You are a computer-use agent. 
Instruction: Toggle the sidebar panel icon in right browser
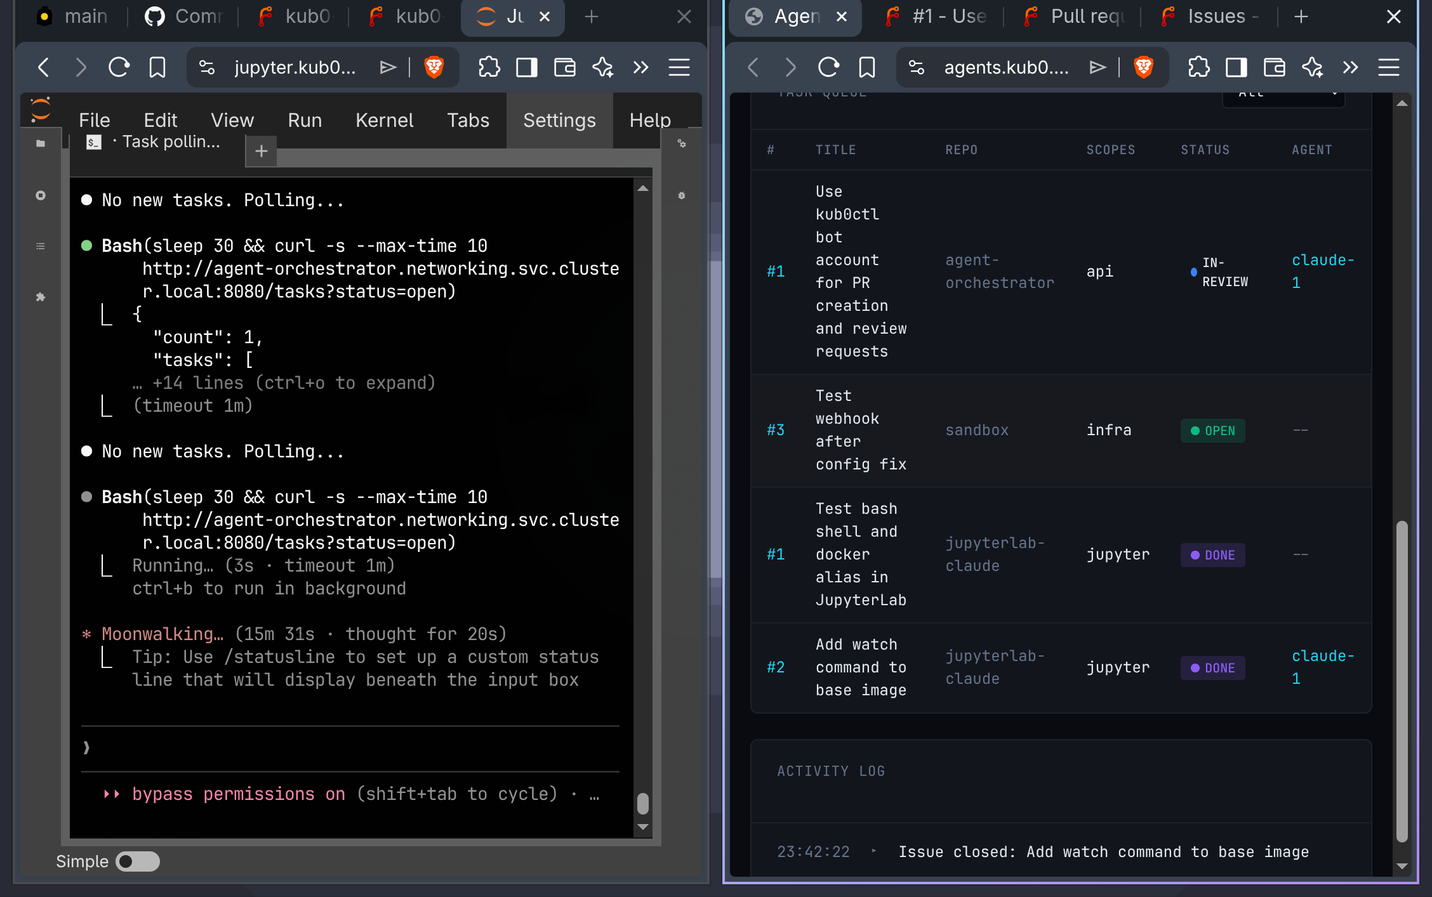pyautogui.click(x=1236, y=67)
